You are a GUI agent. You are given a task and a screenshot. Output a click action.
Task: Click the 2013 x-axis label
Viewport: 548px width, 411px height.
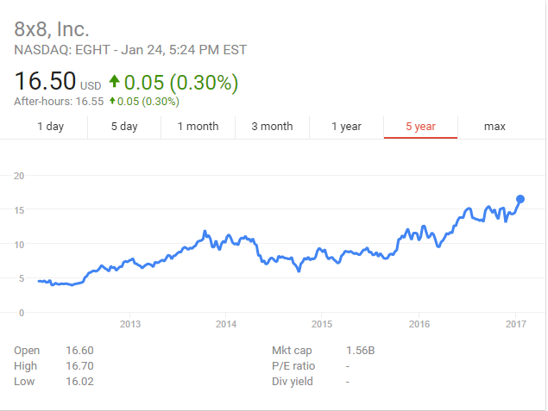click(130, 324)
